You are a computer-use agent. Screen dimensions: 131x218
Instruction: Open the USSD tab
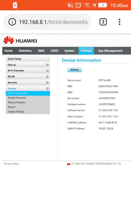[x=54, y=51]
